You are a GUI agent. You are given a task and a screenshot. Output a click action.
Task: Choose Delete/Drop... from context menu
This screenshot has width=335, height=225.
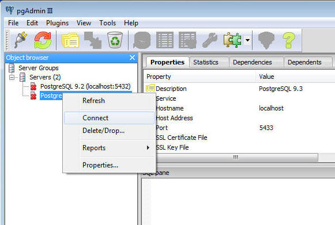tap(109, 131)
